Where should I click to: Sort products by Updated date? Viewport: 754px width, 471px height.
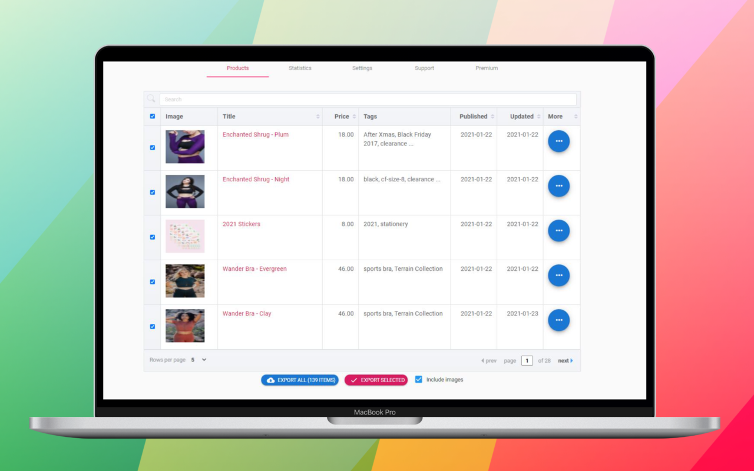point(537,116)
